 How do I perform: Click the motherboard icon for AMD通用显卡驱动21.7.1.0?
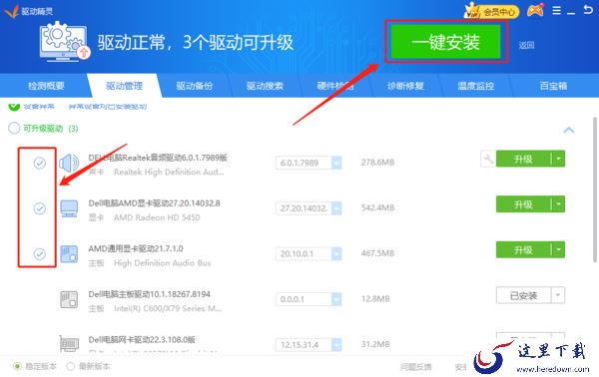pyautogui.click(x=69, y=253)
